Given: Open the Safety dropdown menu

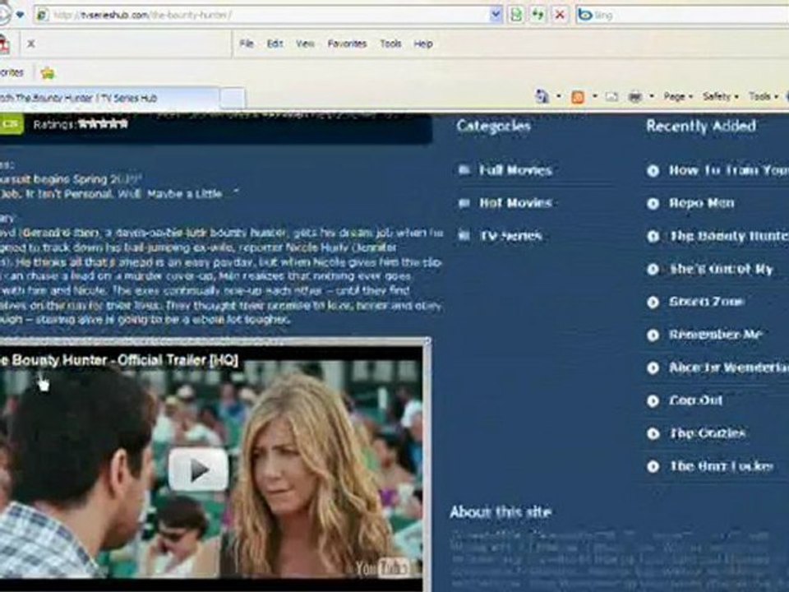Looking at the screenshot, I should tap(721, 96).
